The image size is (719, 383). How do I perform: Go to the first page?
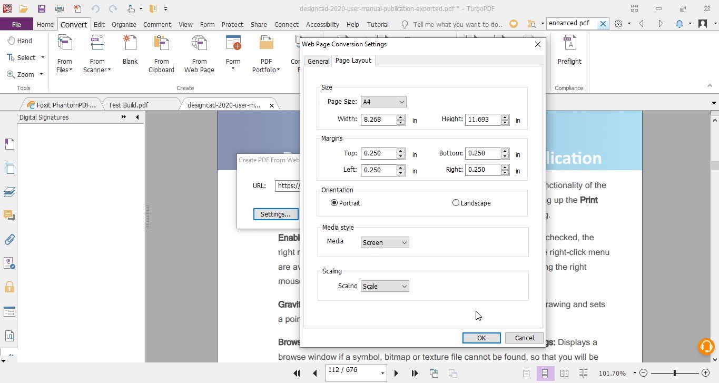click(x=297, y=373)
